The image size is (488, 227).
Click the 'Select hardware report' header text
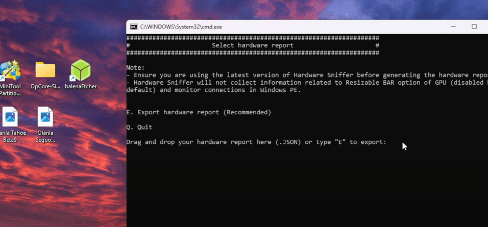pyautogui.click(x=252, y=45)
